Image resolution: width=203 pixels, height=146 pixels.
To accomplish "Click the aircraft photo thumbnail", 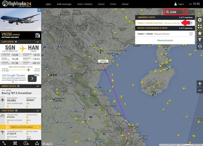I will (x=21, y=20).
